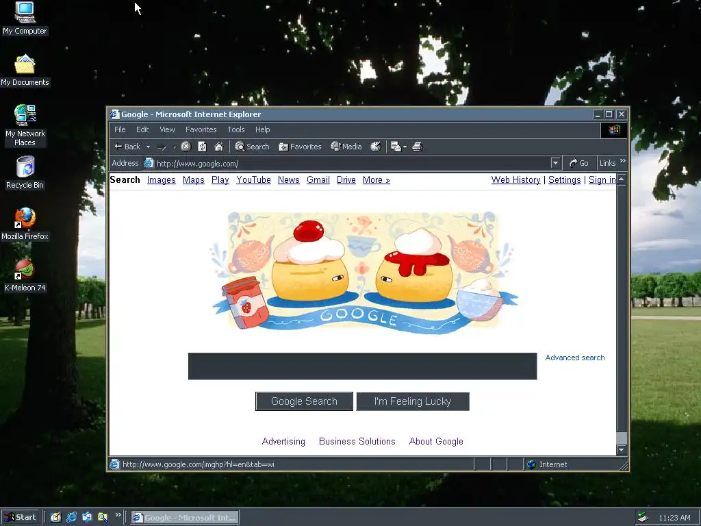Viewport: 701px width, 526px height.
Task: Select the My Network Places desktop icon
Action: 25,126
